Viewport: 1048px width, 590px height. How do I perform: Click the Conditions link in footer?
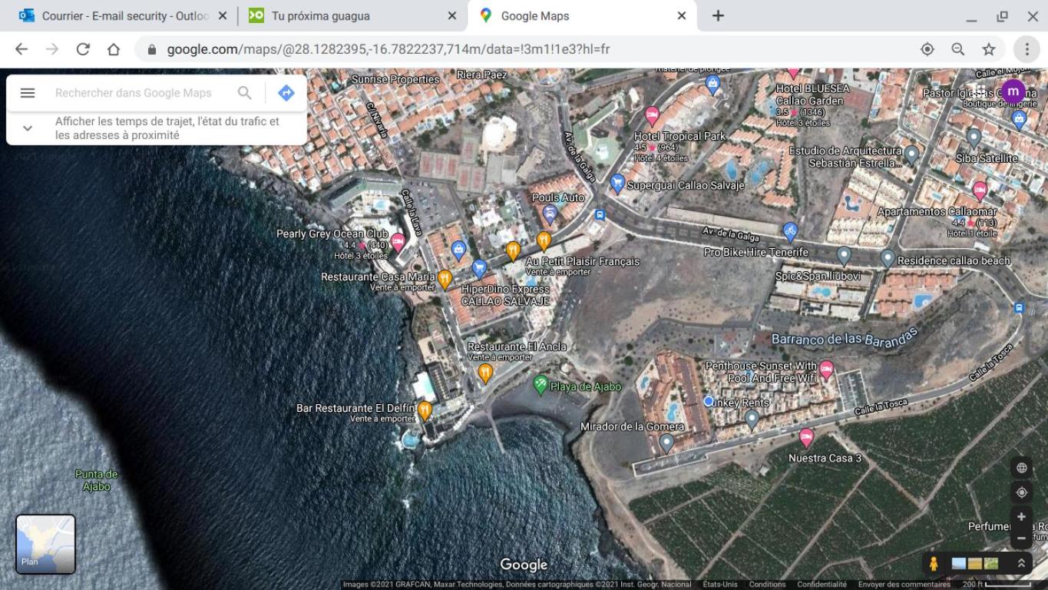coord(767,585)
